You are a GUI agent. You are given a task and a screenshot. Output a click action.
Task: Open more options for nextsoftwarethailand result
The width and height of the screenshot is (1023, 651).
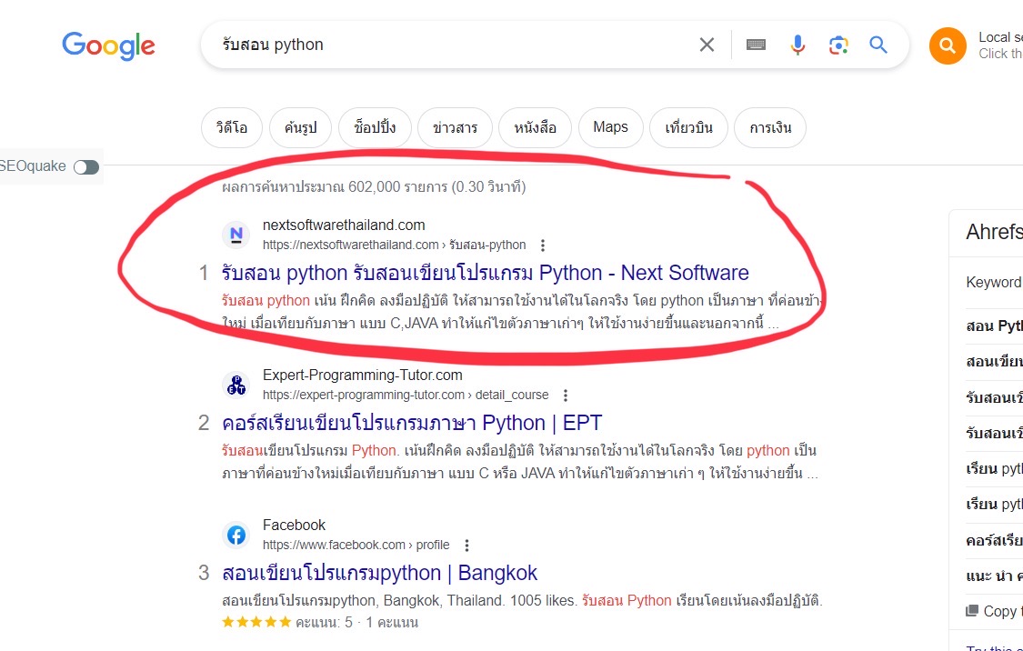[x=543, y=245]
